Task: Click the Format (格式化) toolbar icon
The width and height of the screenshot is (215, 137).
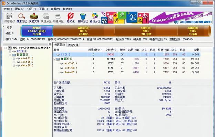Action: tap(71, 16)
